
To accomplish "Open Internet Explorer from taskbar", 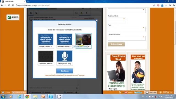I will (x=19, y=97).
